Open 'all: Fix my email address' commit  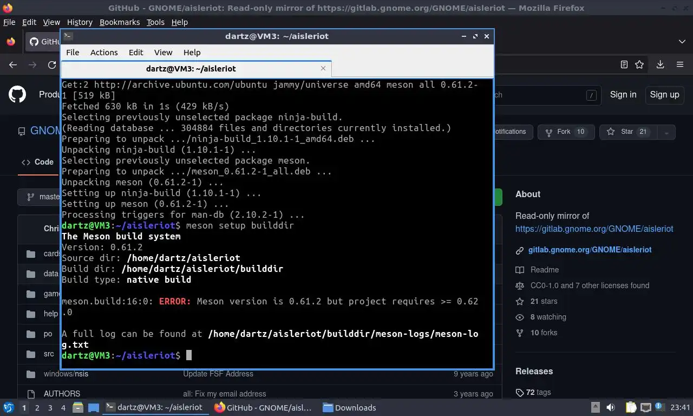pyautogui.click(x=225, y=394)
